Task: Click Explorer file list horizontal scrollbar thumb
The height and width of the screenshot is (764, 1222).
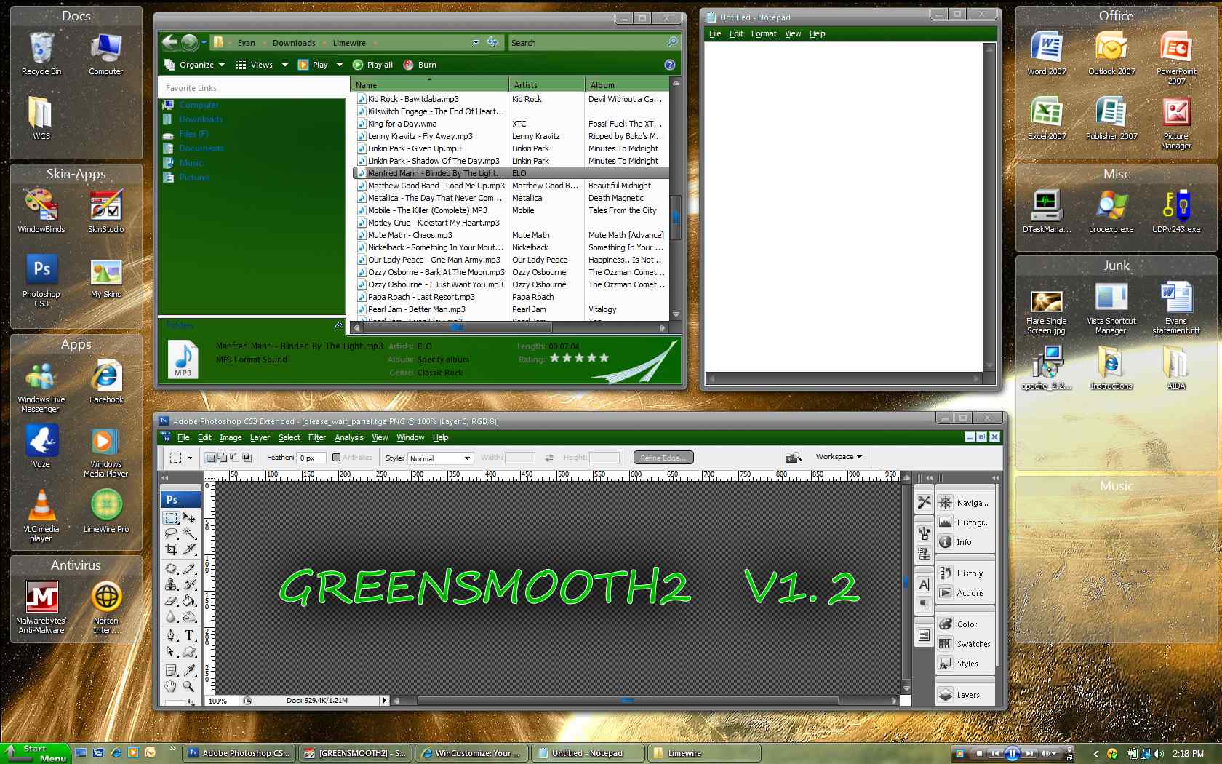Action: (x=457, y=327)
